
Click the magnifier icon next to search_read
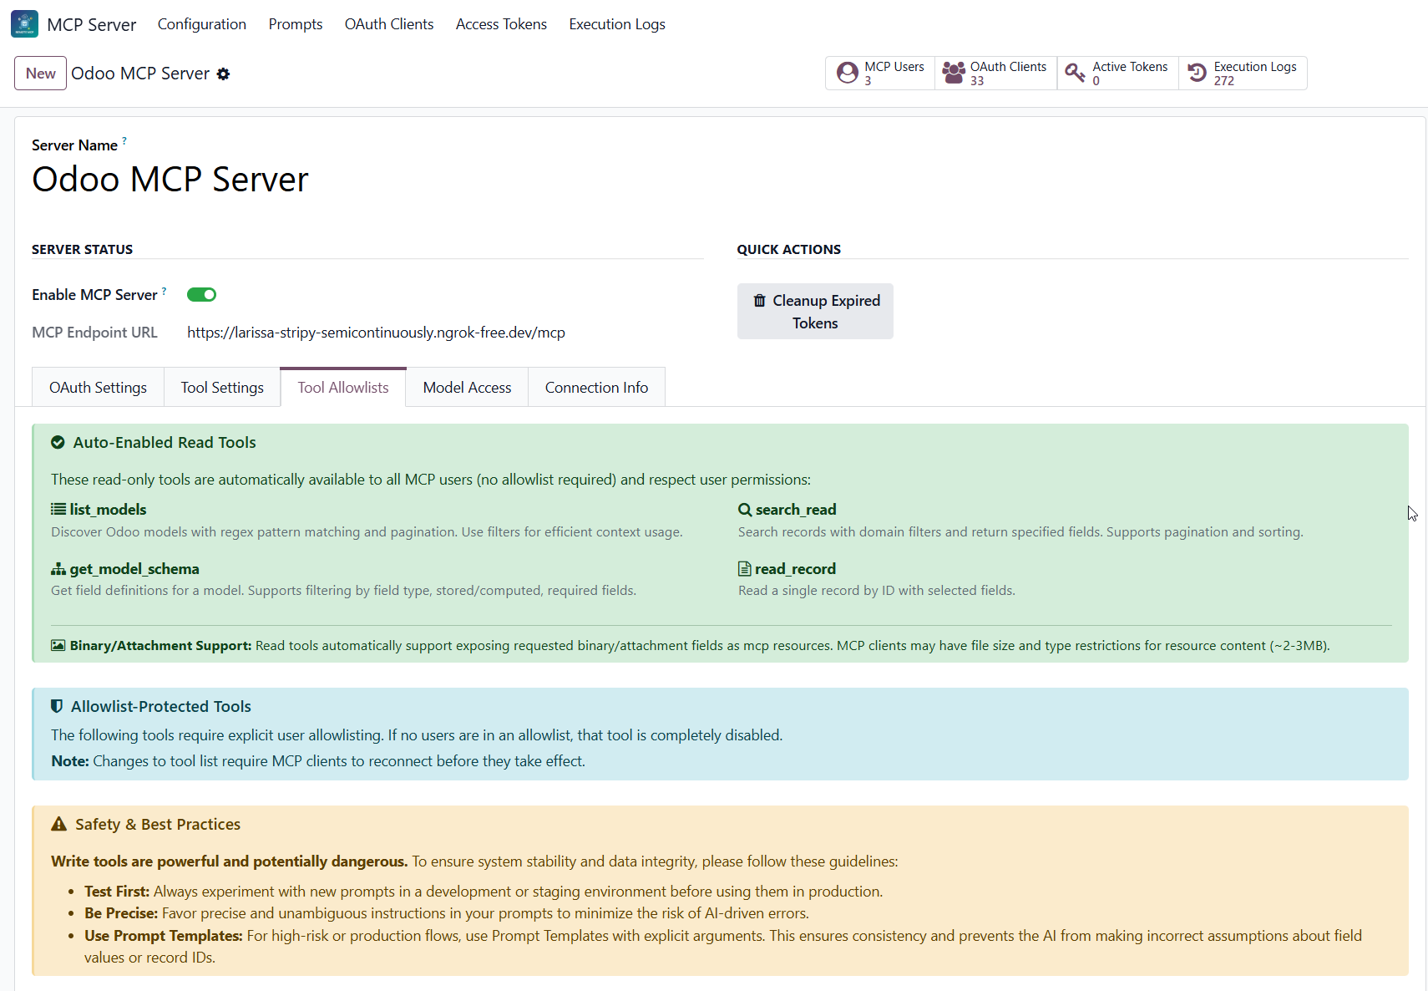[x=745, y=509]
